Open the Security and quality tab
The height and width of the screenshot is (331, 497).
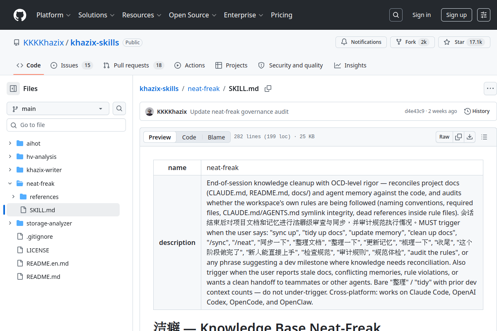coord(290,65)
